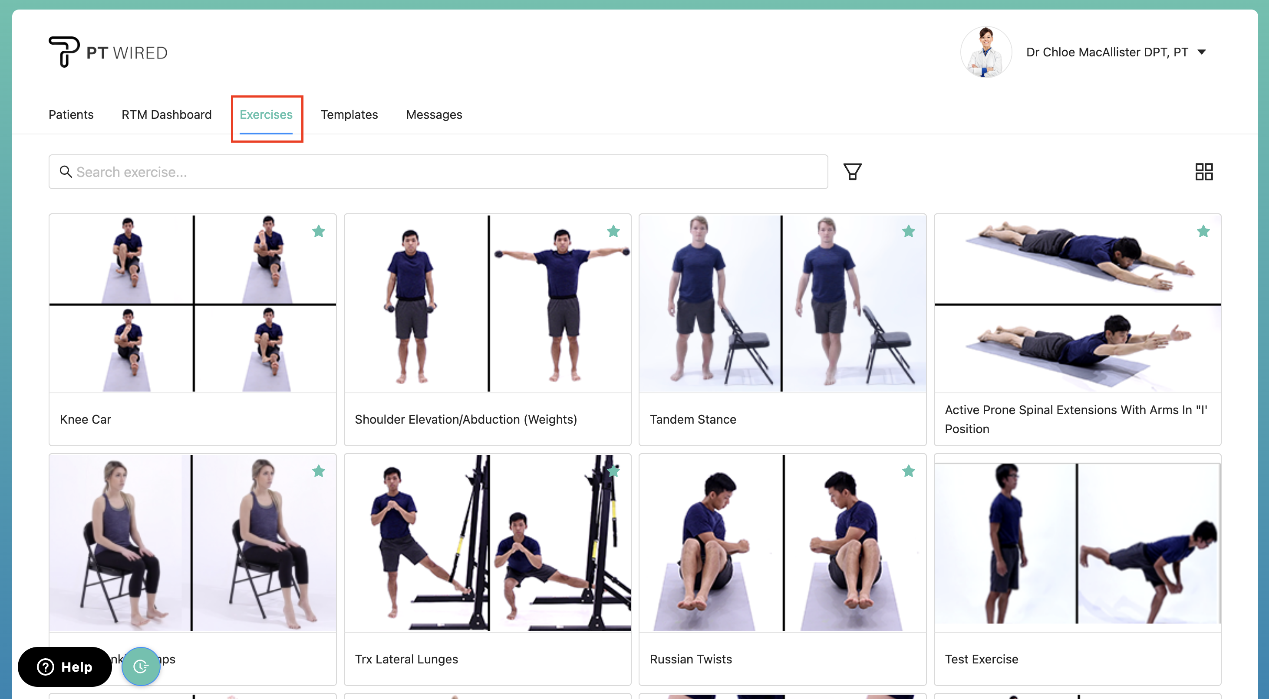Image resolution: width=1269 pixels, height=699 pixels.
Task: Open the Messages tab
Action: point(434,114)
